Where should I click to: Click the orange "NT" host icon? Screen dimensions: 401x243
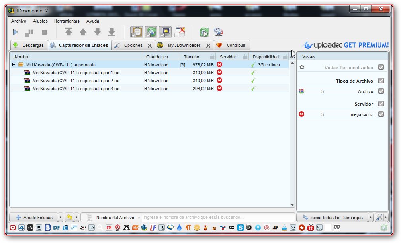pyautogui.click(x=188, y=228)
